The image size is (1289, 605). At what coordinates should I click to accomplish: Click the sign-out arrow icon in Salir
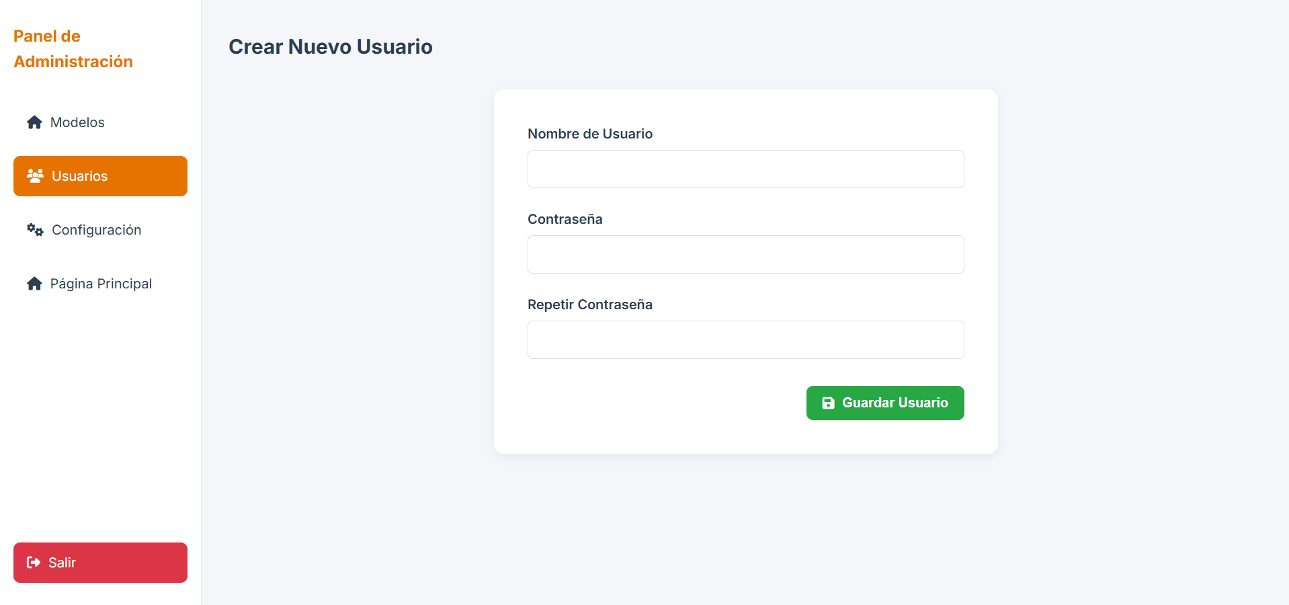coord(33,563)
